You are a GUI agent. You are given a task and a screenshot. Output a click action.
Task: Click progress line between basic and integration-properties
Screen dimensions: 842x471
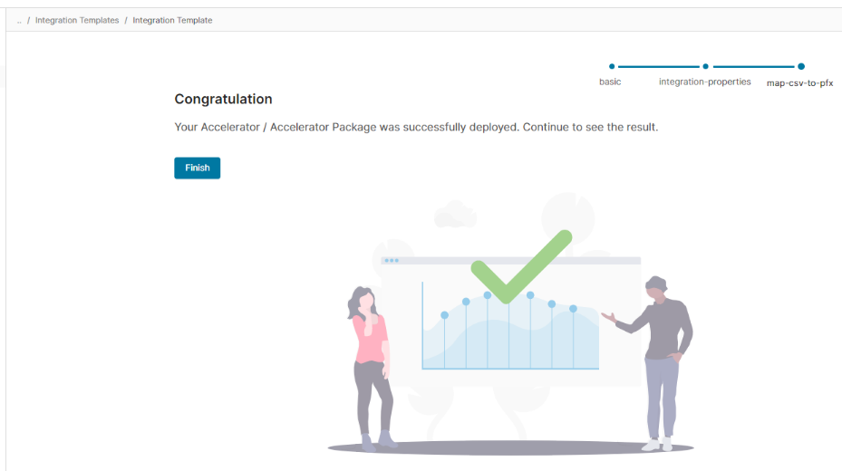[x=658, y=66]
